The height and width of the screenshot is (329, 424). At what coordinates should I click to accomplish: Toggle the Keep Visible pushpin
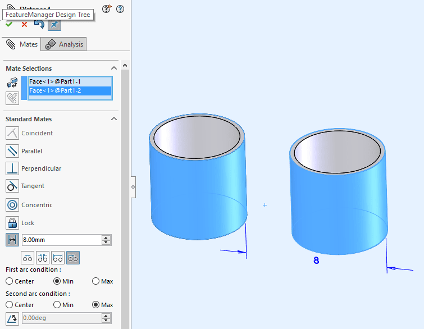tap(54, 24)
